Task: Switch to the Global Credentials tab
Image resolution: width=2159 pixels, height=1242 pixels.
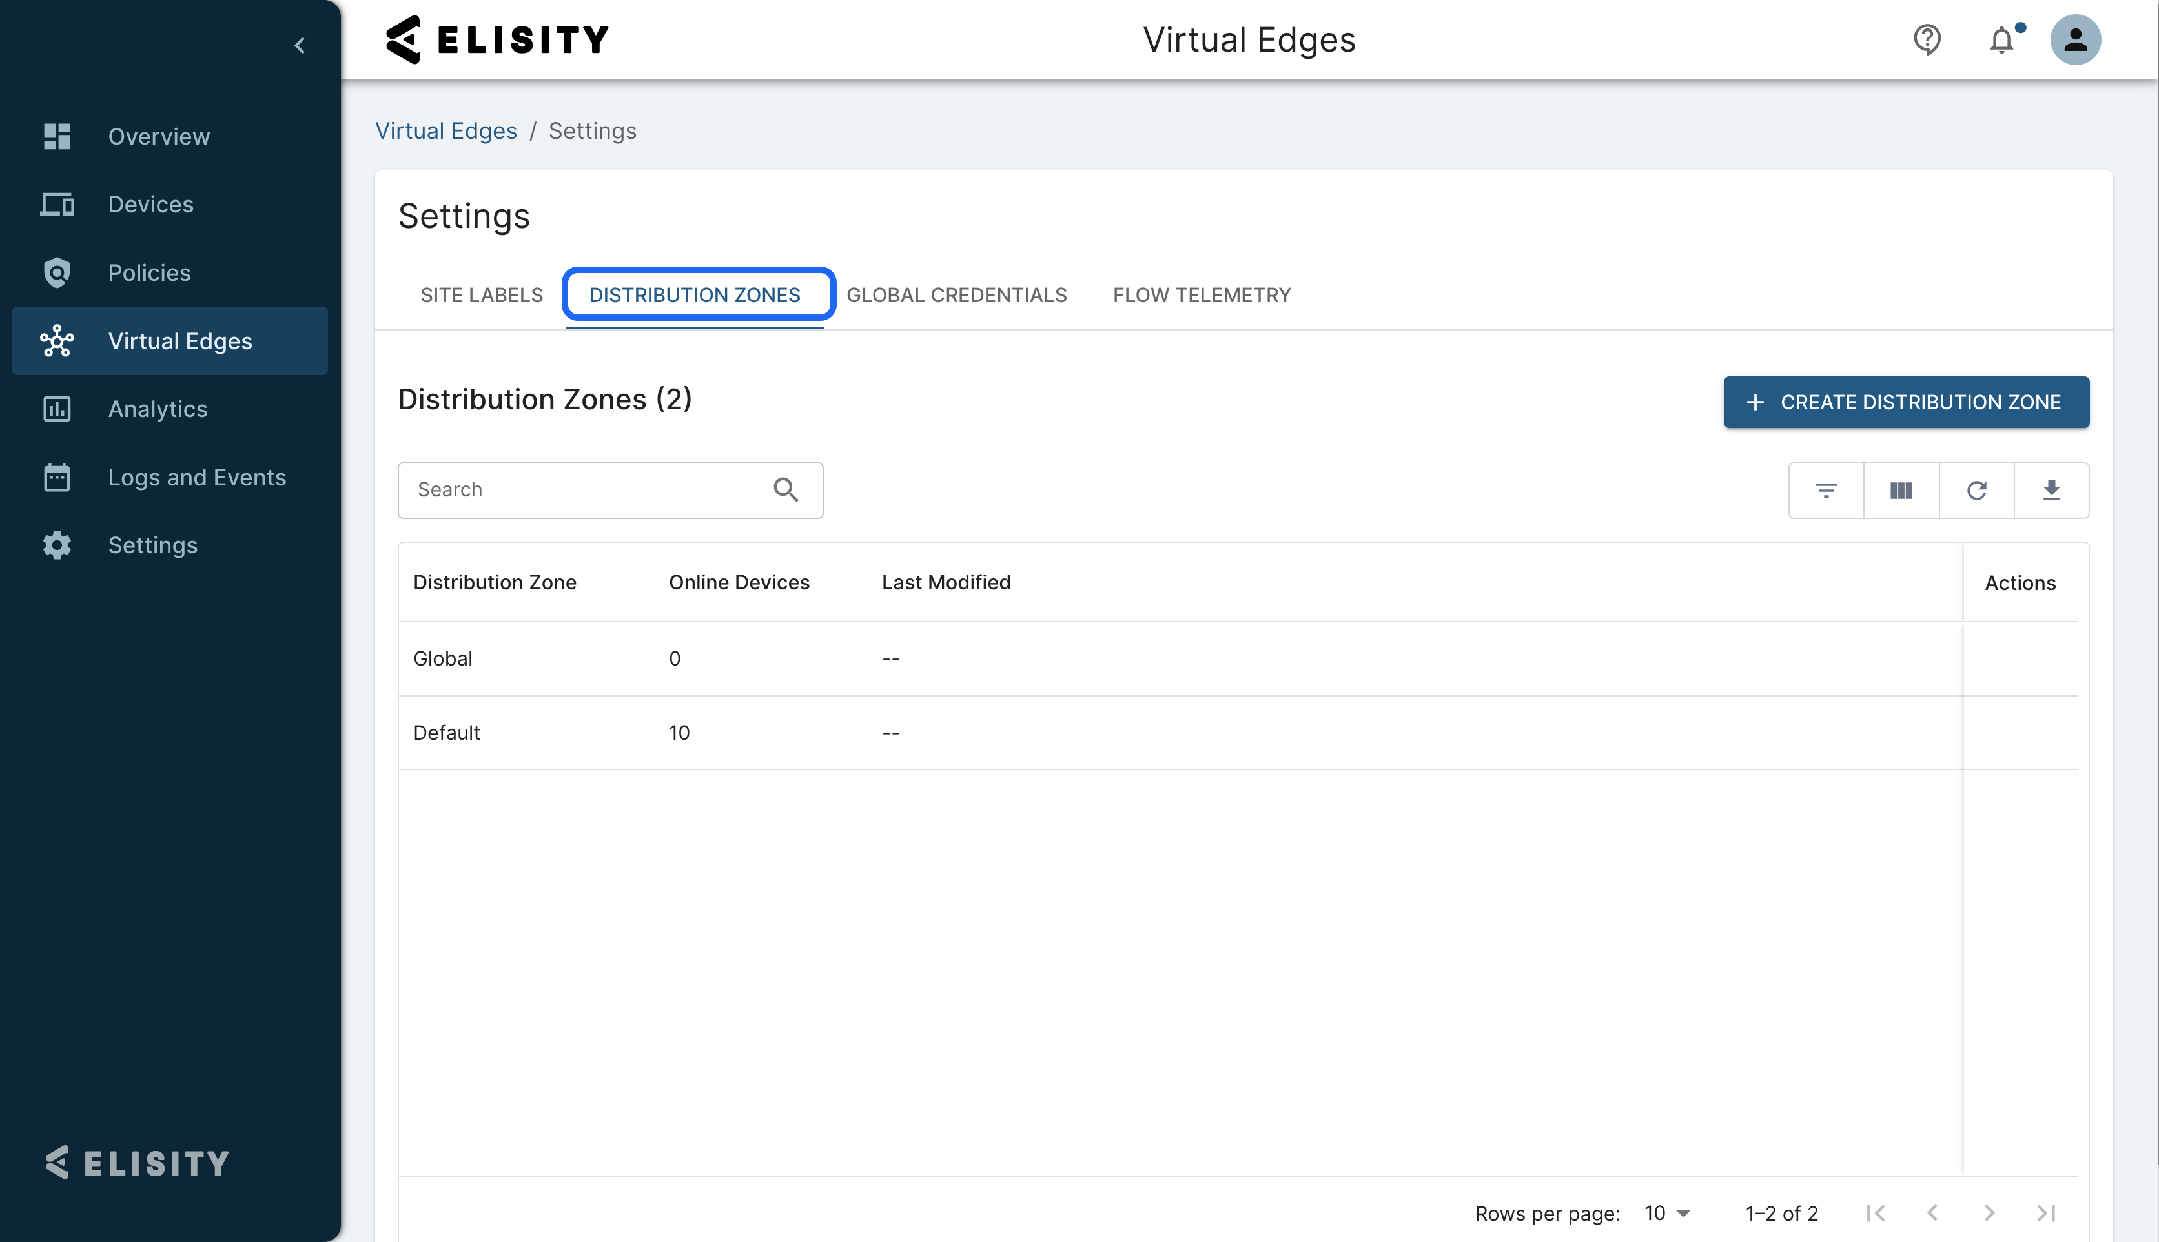Action: [956, 295]
